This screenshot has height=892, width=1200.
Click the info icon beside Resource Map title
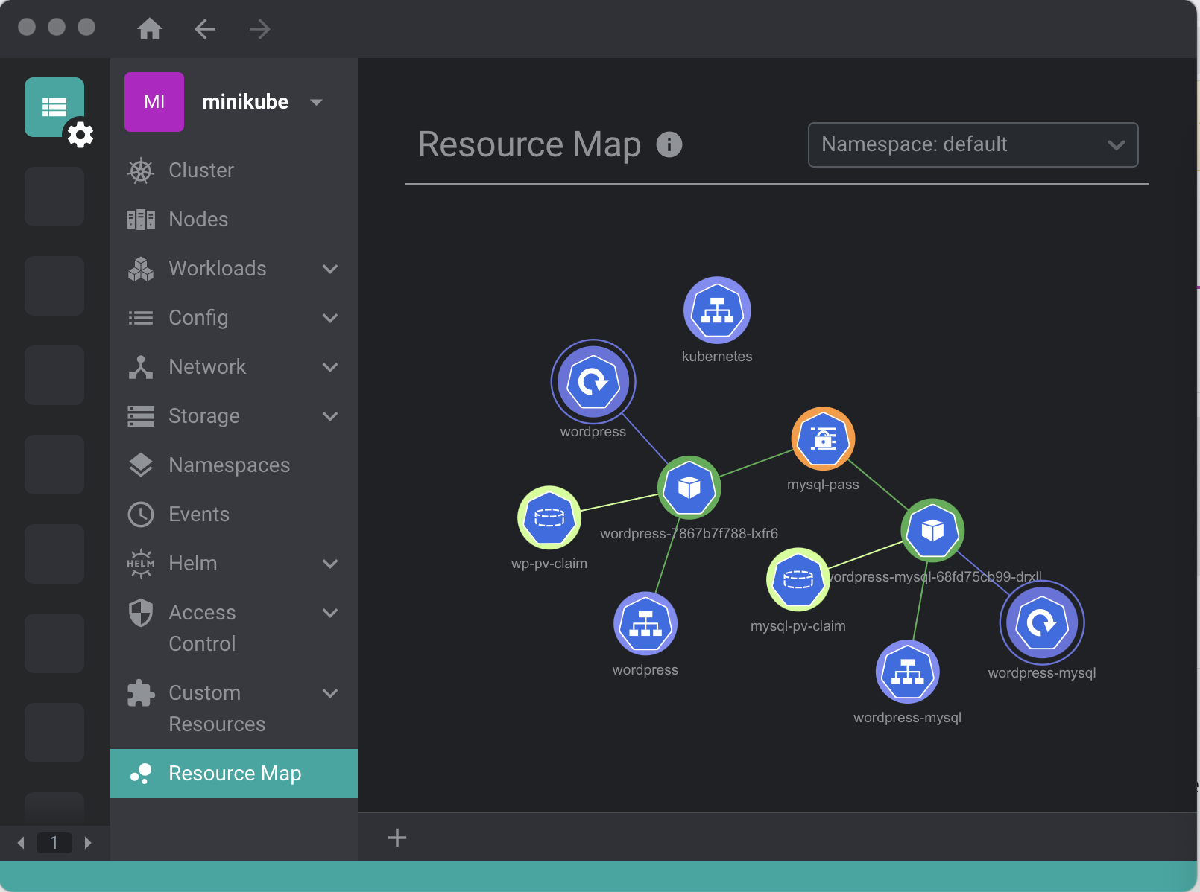(669, 144)
